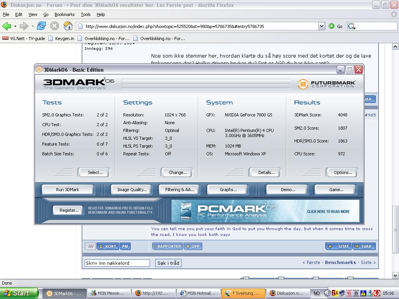Image resolution: width=399 pixels, height=299 pixels.
Task: Click forum OPP button
Action: 193,246
